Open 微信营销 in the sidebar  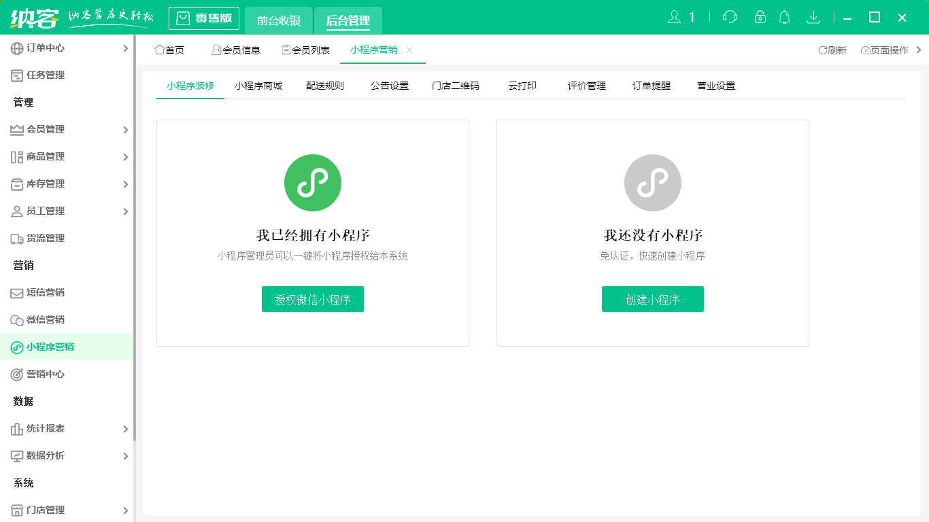(x=42, y=319)
